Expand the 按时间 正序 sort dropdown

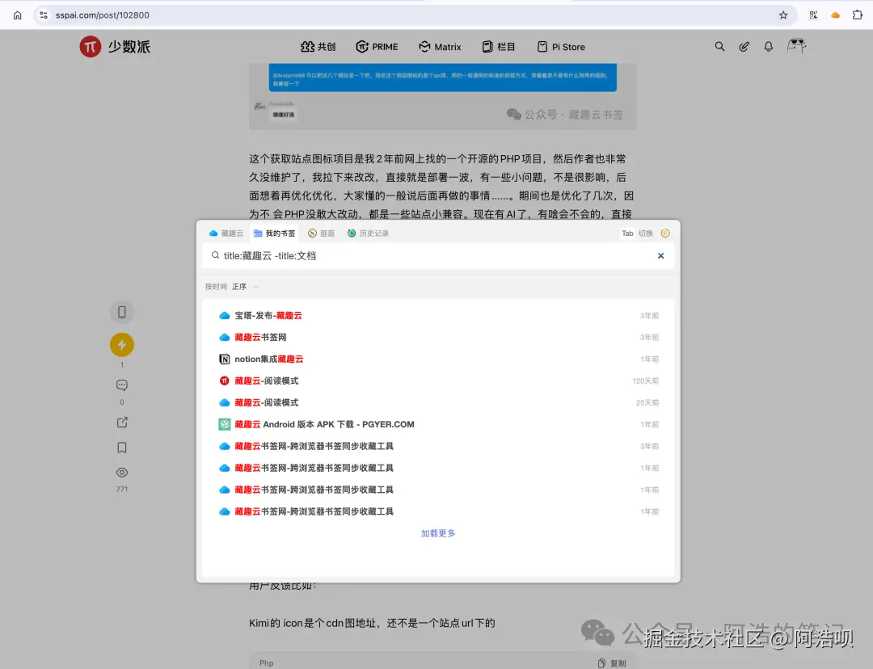coord(232,287)
